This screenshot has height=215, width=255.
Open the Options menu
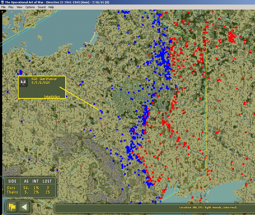pyautogui.click(x=30, y=7)
